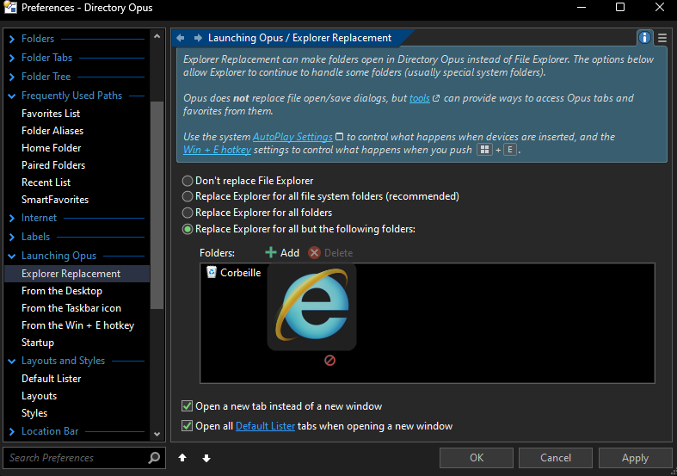The image size is (677, 476).
Task: Expand the Internet category
Action: (x=12, y=218)
